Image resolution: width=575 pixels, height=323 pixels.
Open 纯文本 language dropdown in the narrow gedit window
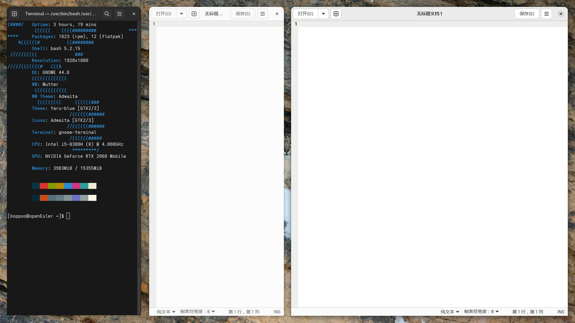click(166, 312)
